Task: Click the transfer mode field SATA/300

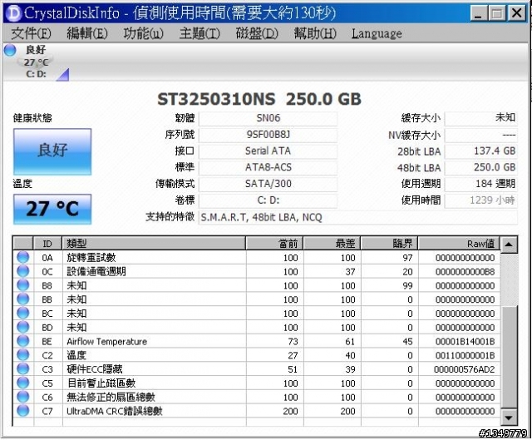Action: (268, 184)
